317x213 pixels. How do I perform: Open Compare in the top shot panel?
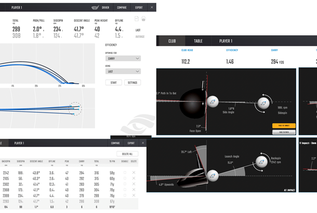(x=122, y=7)
